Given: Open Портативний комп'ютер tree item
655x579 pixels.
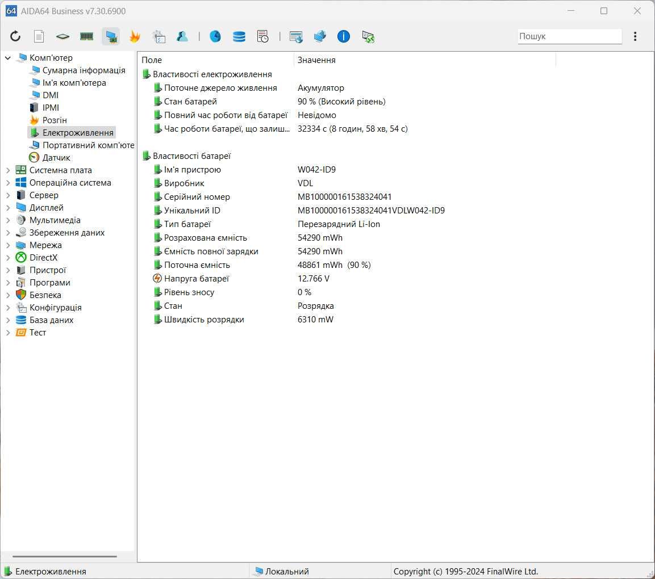Looking at the screenshot, I should (x=88, y=145).
